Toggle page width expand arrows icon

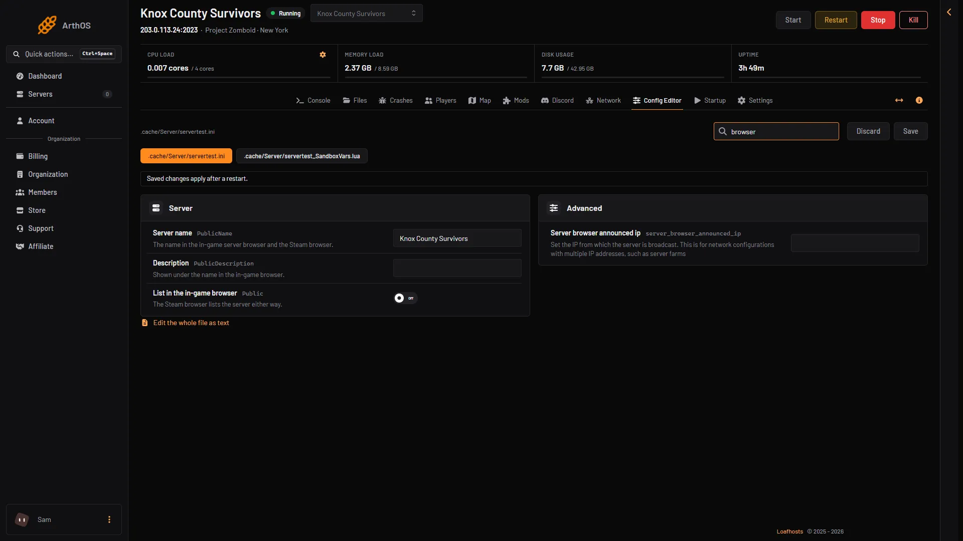click(x=899, y=101)
